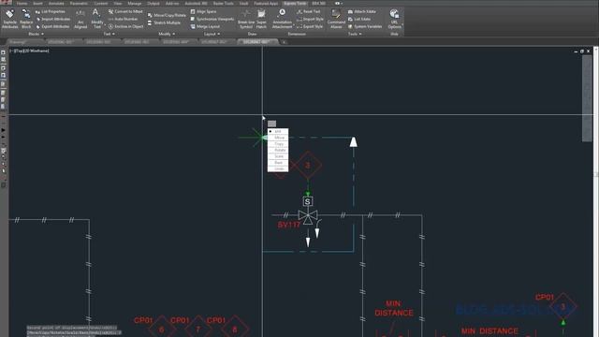
Task: Open the Home ribbon tab
Action: click(x=22, y=4)
